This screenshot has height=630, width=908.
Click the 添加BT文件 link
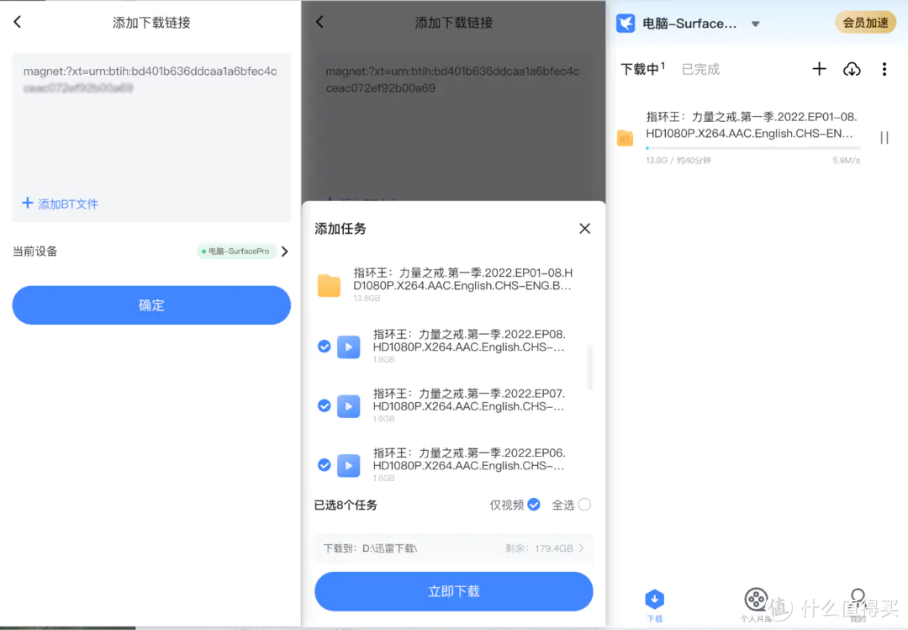[x=68, y=204]
